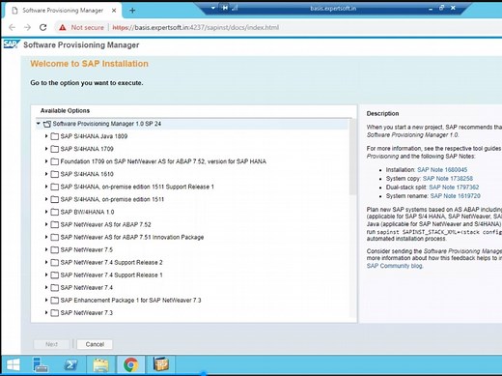Open SAP Note 1619720 link
This screenshot has height=376, width=502.
pos(456,196)
